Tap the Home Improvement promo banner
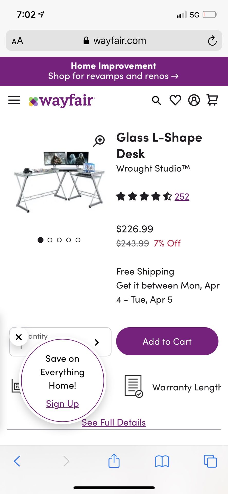 [114, 71]
